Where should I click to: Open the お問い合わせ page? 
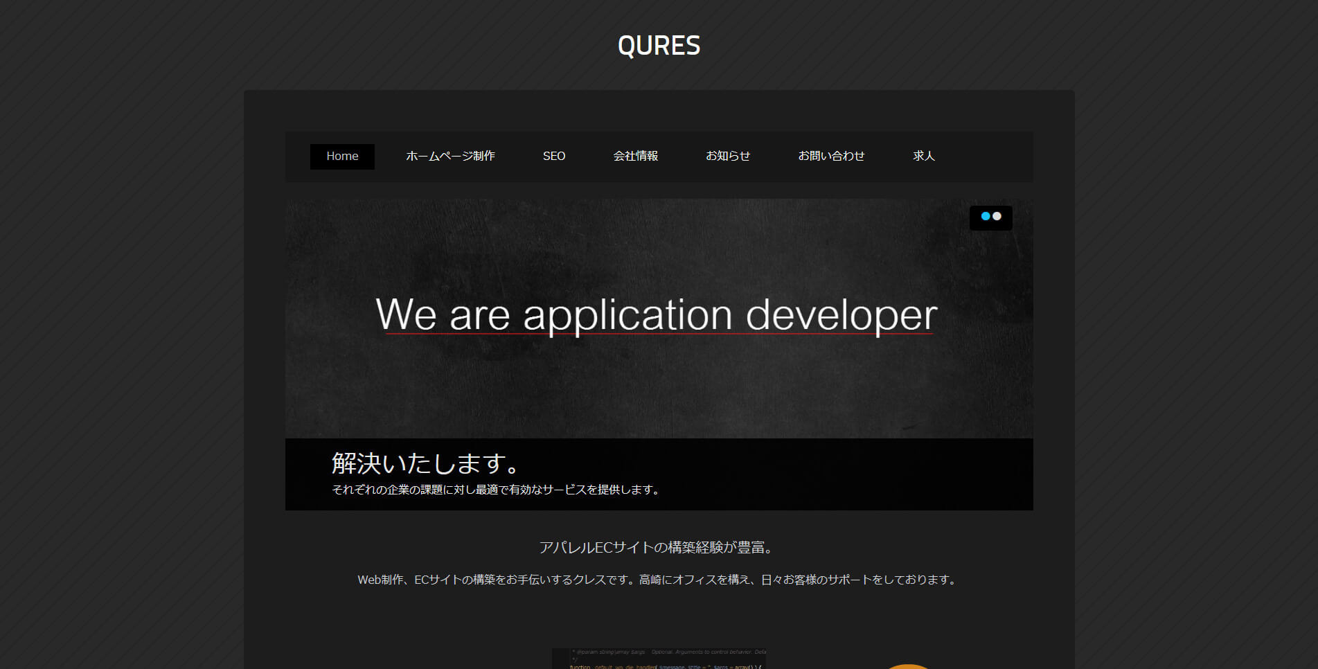click(831, 157)
